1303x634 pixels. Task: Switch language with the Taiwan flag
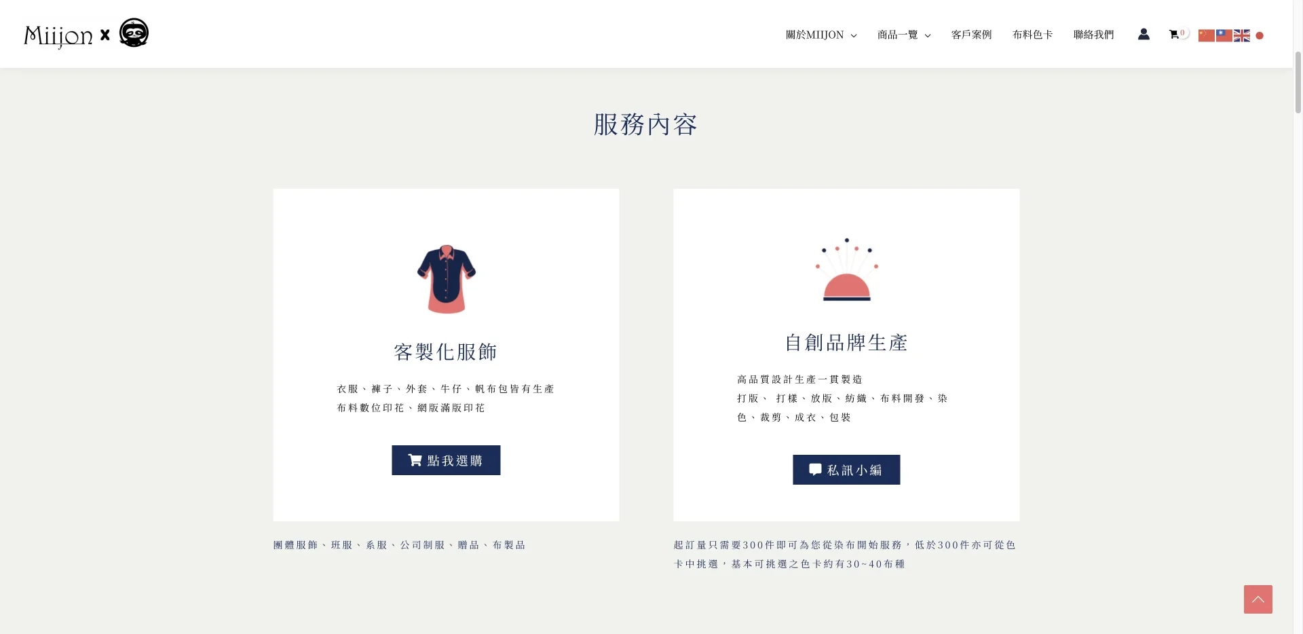tap(1224, 35)
